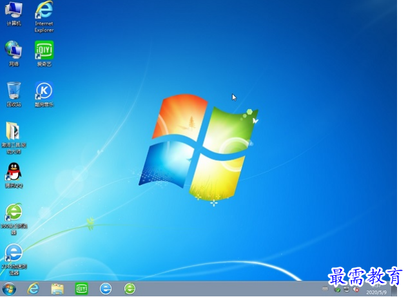Launch iQIYI from the taskbar
The width and height of the screenshot is (408, 297).
(81, 289)
